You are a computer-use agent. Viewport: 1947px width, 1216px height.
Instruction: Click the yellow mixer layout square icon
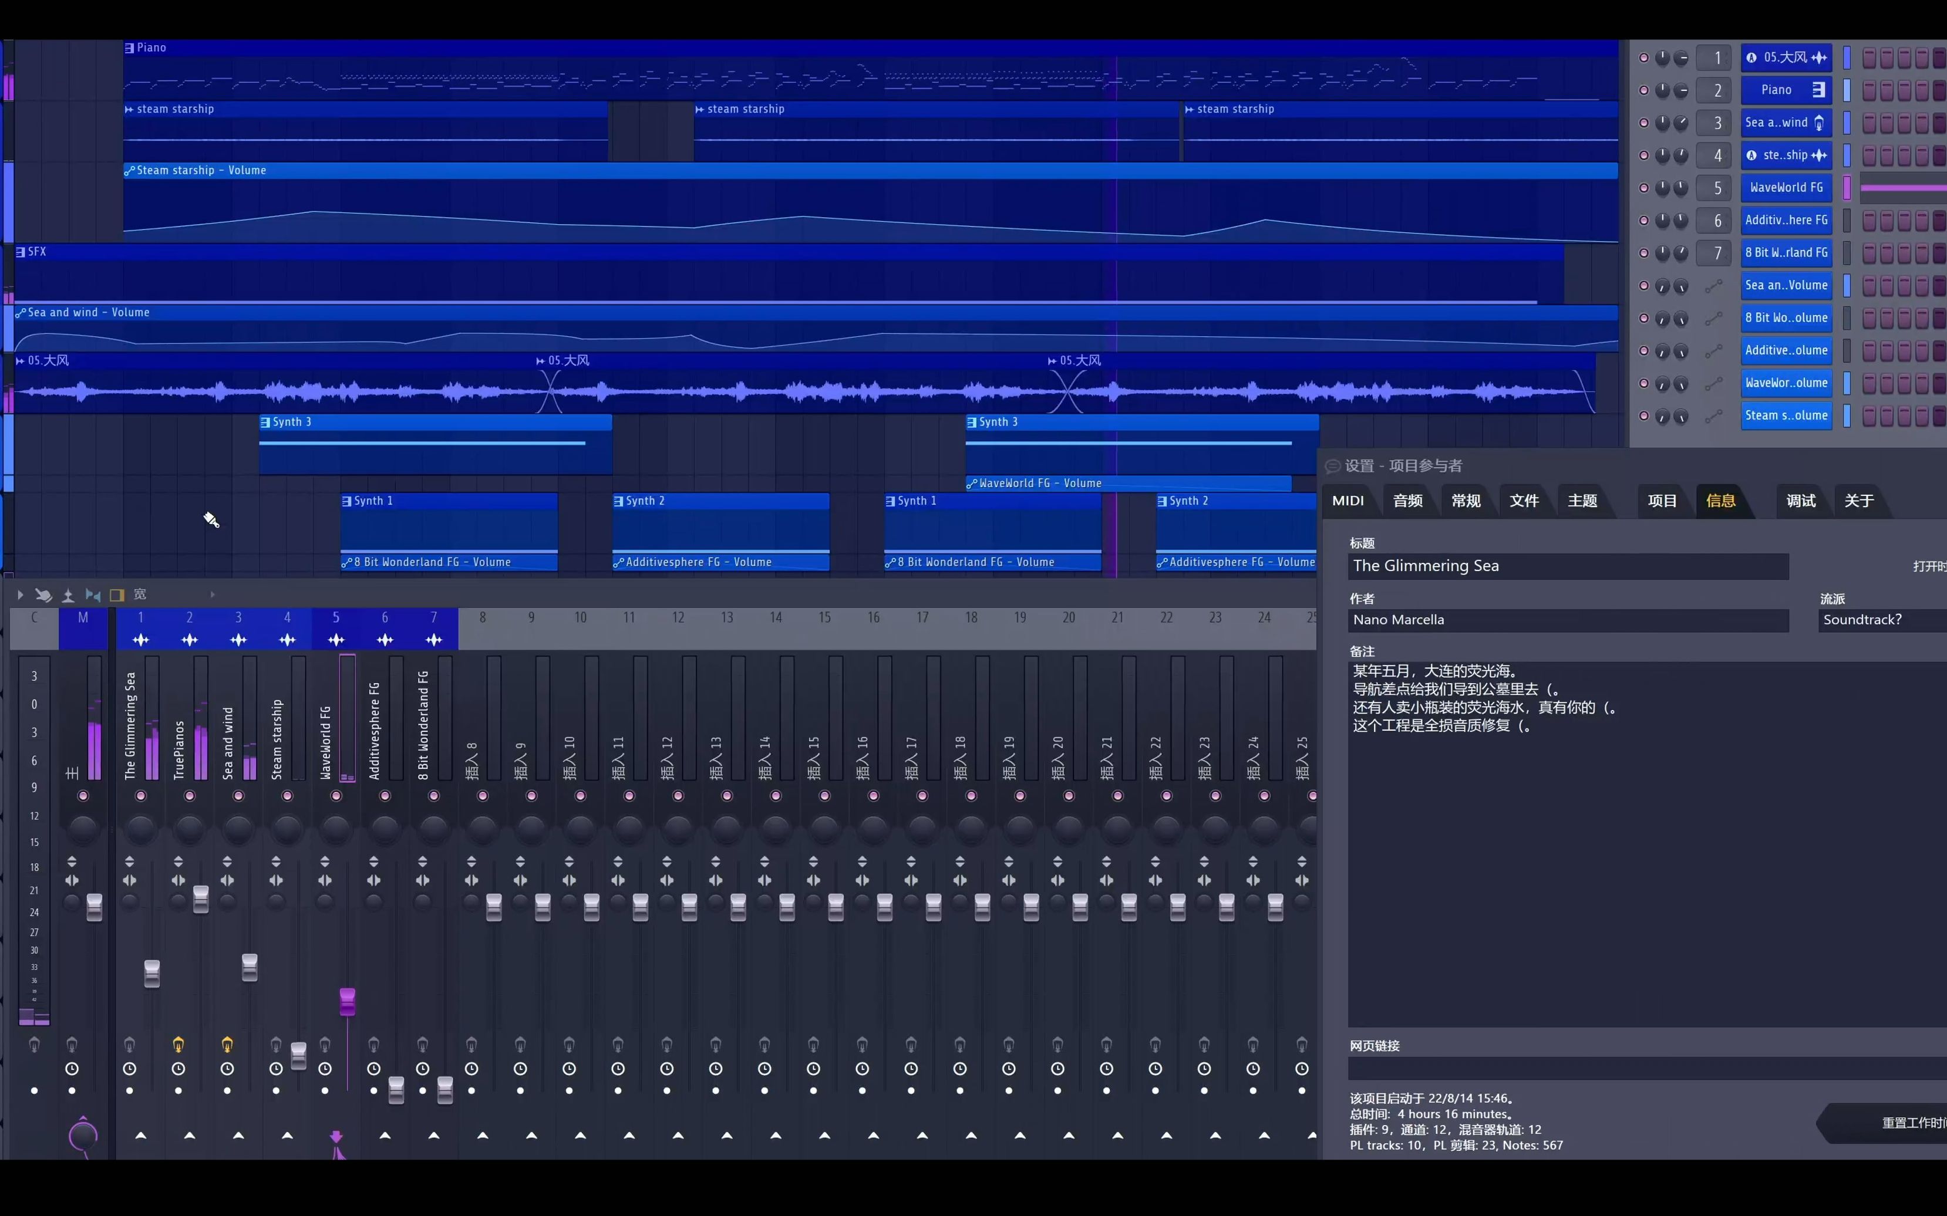[x=117, y=595]
